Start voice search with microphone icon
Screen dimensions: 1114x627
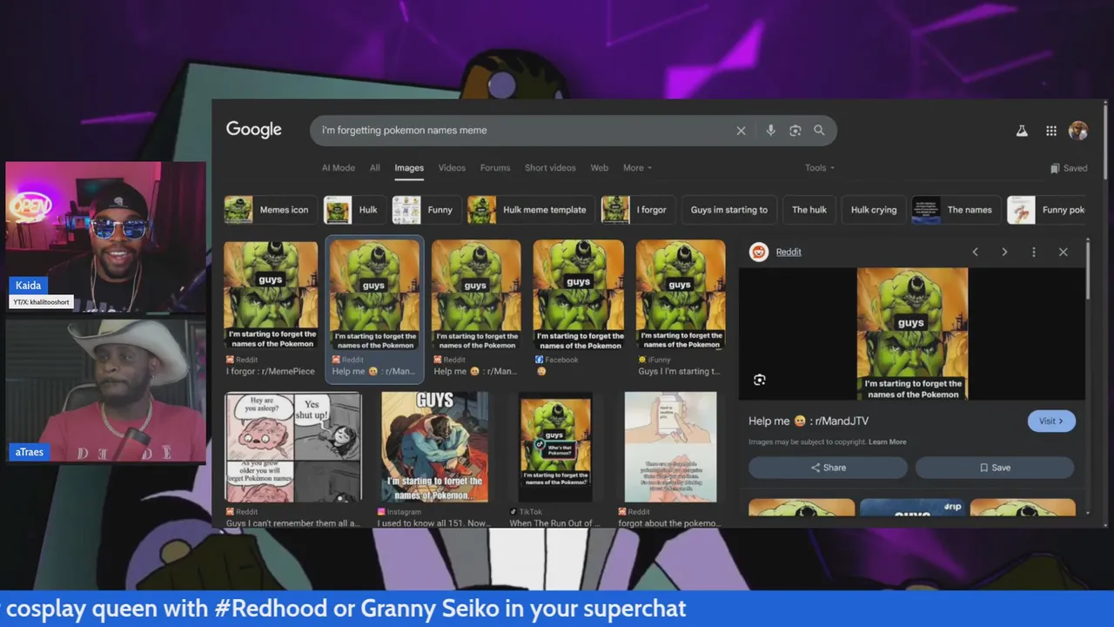(x=770, y=130)
